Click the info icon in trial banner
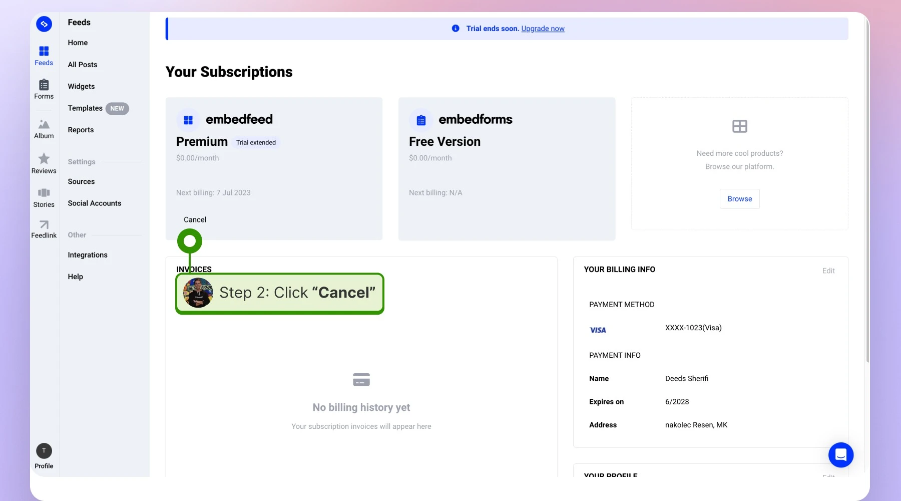The image size is (901, 501). [x=456, y=29]
